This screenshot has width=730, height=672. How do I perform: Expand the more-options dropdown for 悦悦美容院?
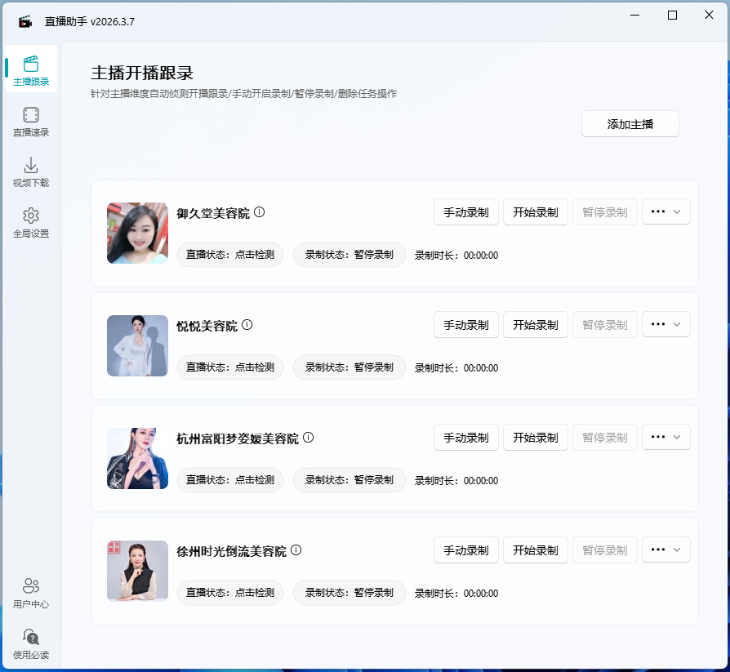click(665, 324)
